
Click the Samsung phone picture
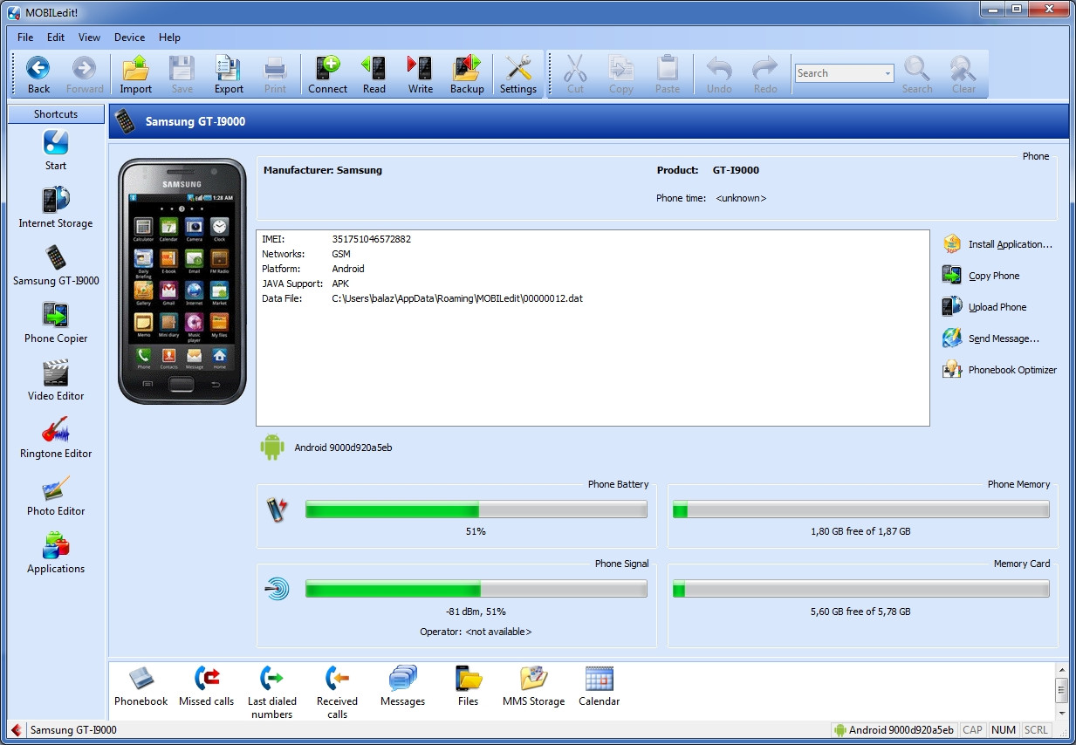(182, 281)
